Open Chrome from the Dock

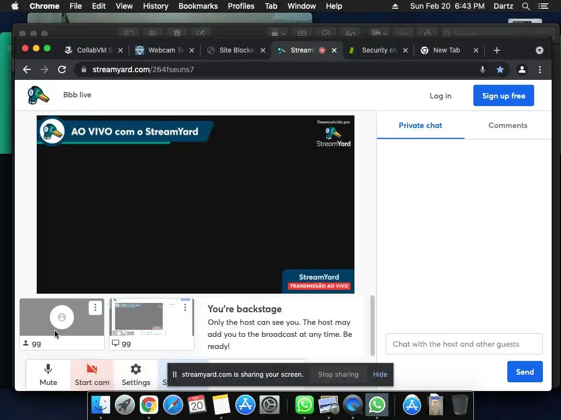pyautogui.click(x=149, y=405)
